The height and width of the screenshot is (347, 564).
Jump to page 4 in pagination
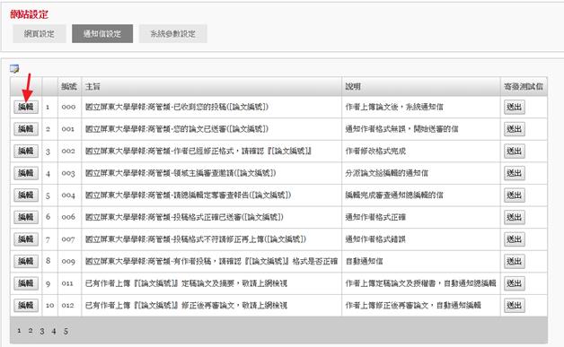54,331
